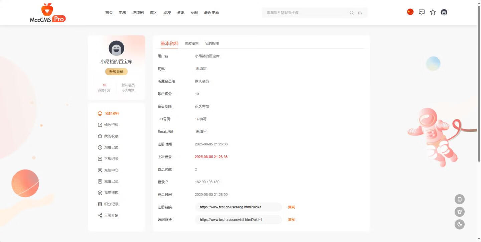Click the 我要提现 withdraw icon in sidebar

tap(100, 193)
